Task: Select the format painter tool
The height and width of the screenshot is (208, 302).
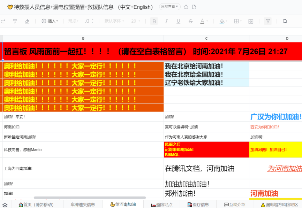Action: click(15, 21)
